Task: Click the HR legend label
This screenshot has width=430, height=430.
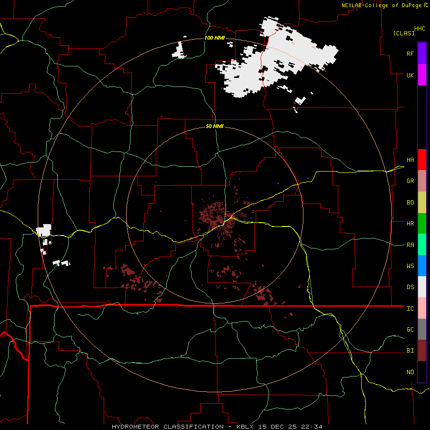Action: (x=410, y=224)
